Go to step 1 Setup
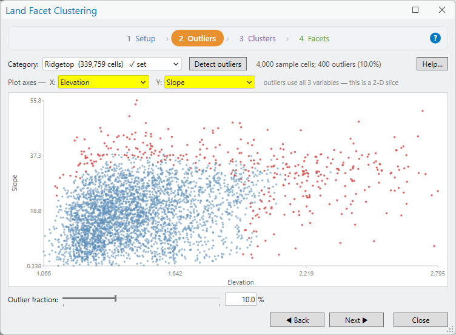The image size is (456, 335). [x=141, y=38]
